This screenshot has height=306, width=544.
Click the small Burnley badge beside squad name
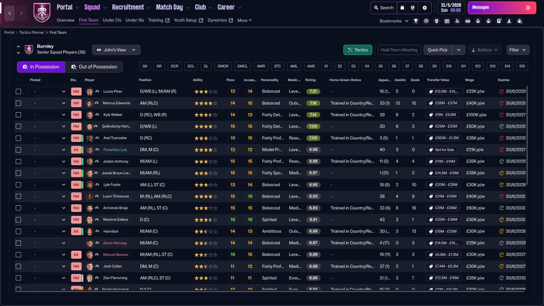click(x=29, y=50)
